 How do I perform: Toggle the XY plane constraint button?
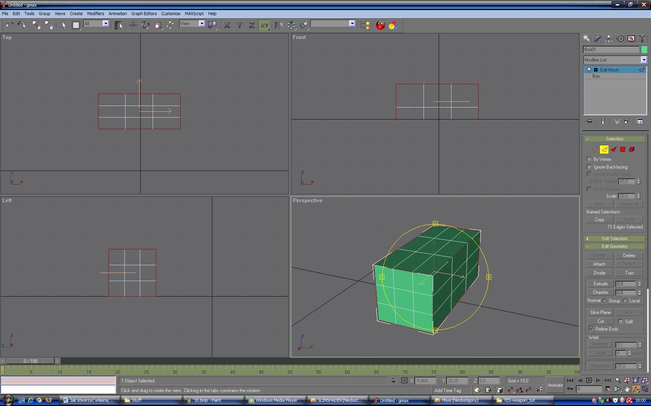tap(264, 25)
